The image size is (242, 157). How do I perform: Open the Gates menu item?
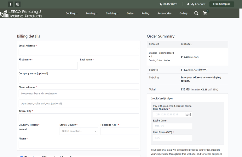130,14
